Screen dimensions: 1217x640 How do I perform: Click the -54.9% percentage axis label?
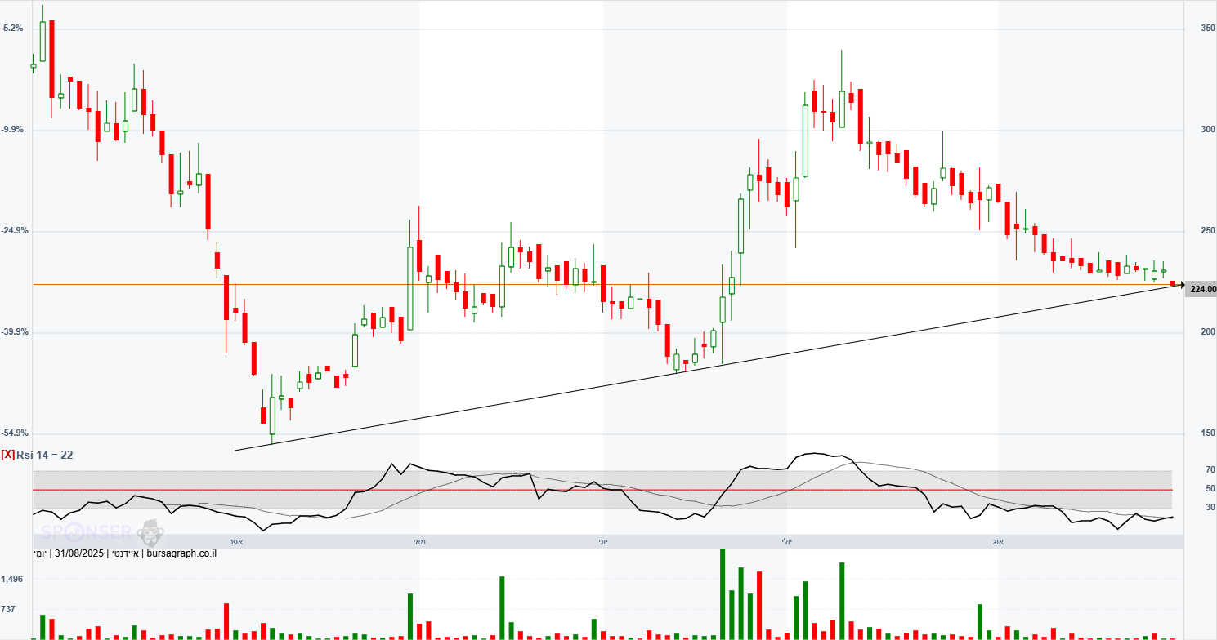tap(16, 433)
